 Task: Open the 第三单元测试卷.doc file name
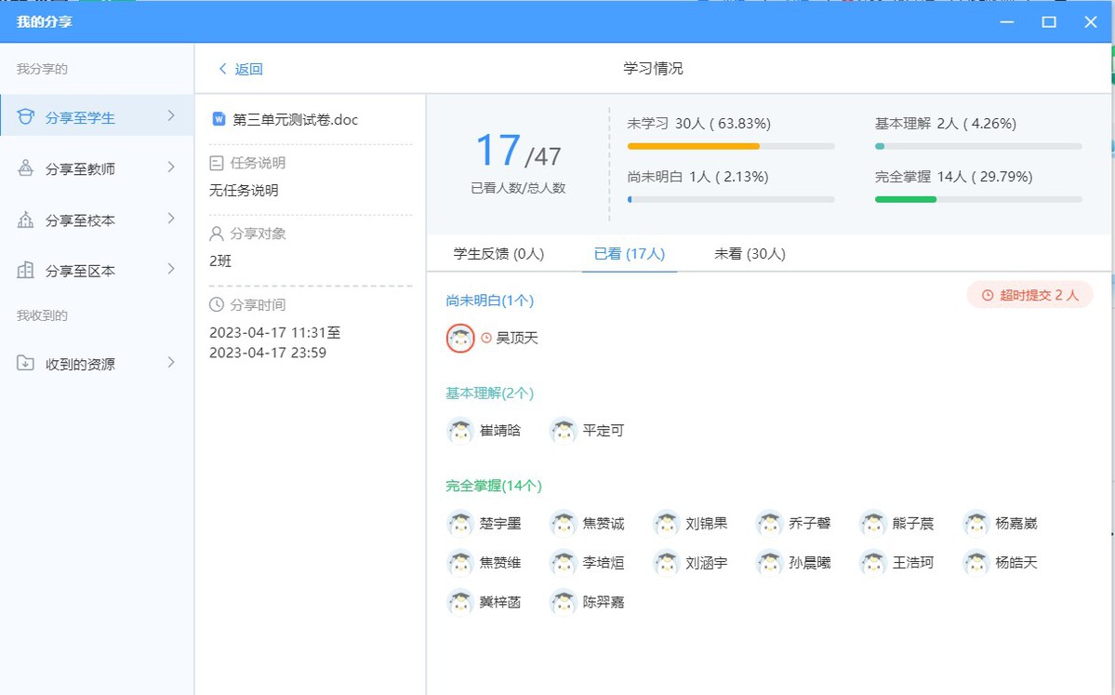tap(295, 119)
